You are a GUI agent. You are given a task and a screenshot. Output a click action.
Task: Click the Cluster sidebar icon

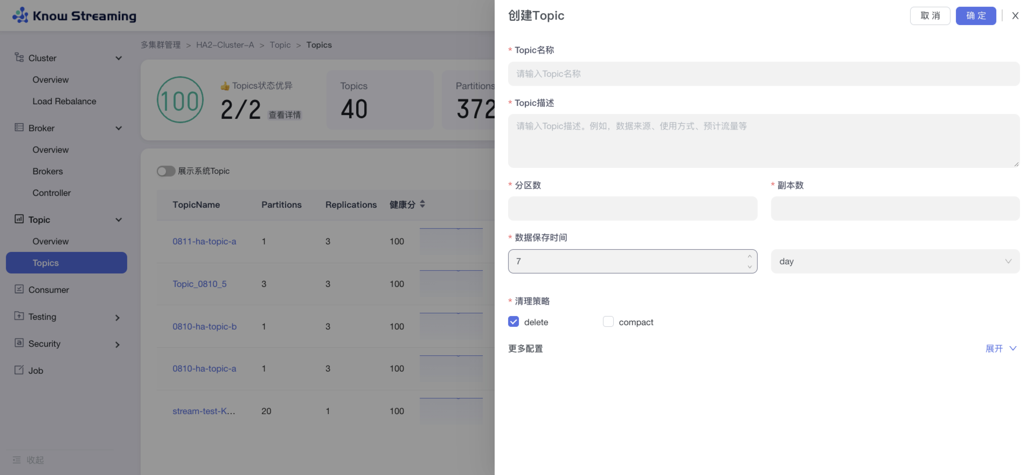(x=19, y=58)
